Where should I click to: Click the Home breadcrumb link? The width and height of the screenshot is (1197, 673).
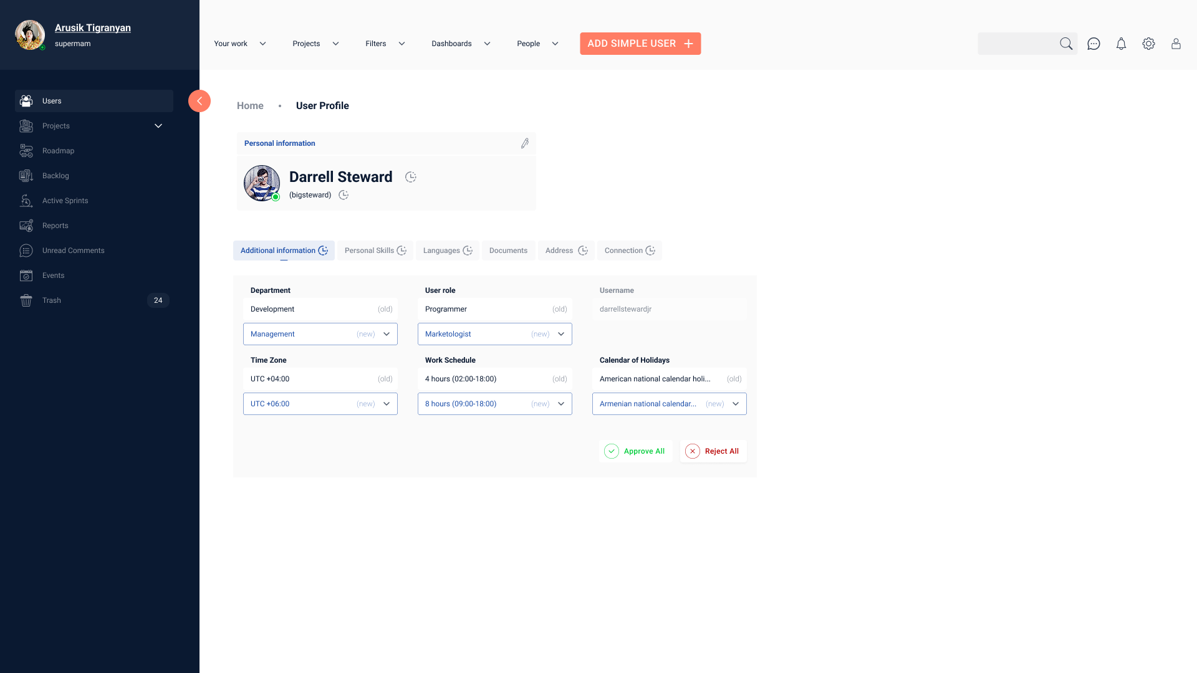click(250, 106)
